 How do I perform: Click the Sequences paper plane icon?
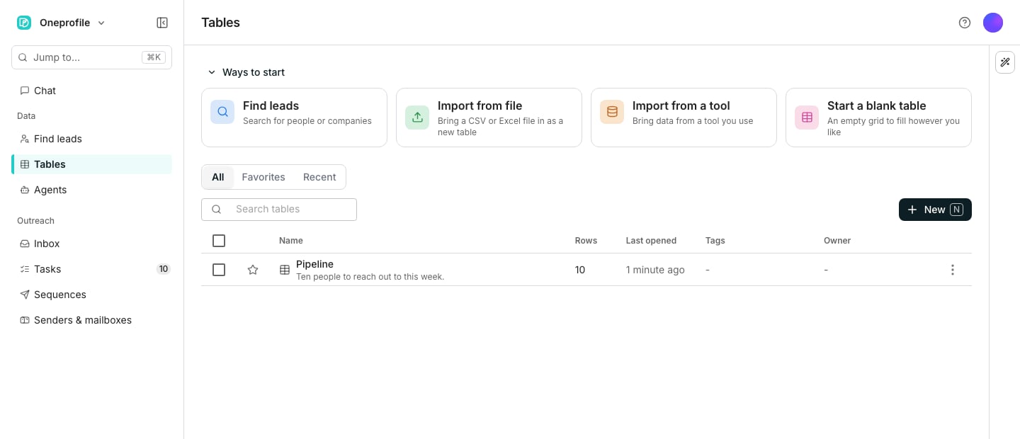point(25,295)
